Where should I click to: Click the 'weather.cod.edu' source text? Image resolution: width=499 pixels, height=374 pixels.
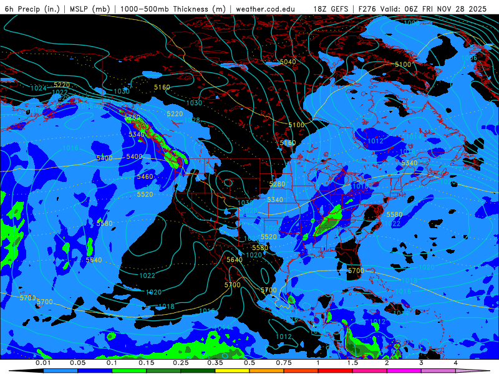(266, 9)
